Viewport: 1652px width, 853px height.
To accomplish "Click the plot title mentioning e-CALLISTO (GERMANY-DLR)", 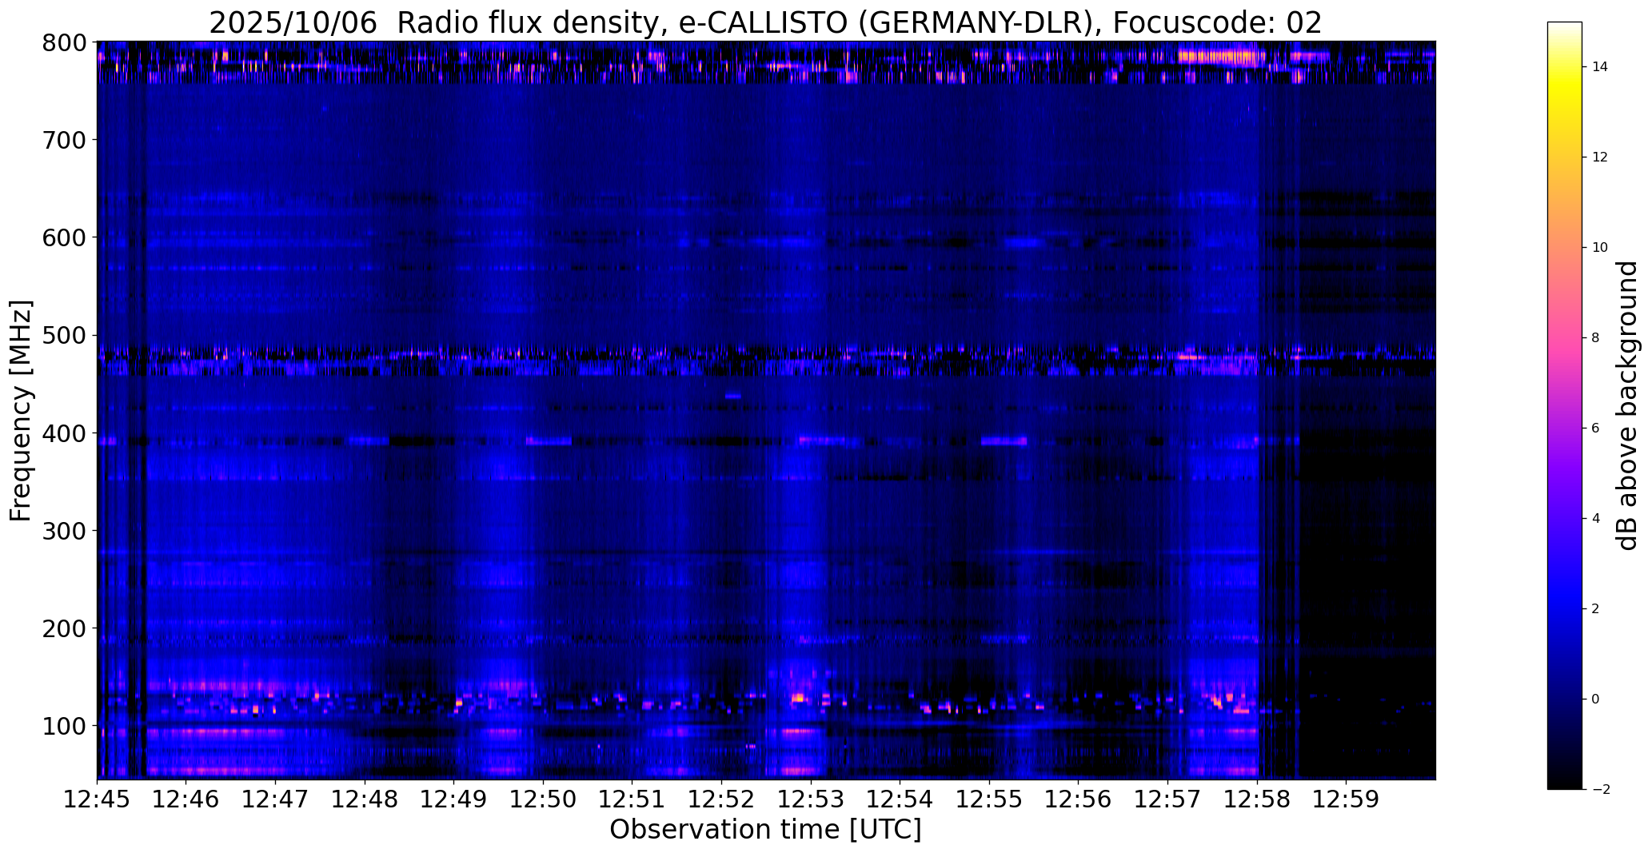I will [765, 22].
